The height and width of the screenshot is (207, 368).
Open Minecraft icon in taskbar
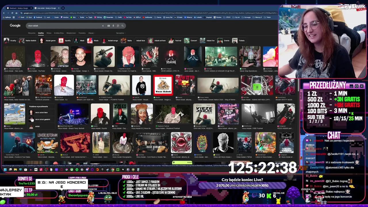[118, 170]
